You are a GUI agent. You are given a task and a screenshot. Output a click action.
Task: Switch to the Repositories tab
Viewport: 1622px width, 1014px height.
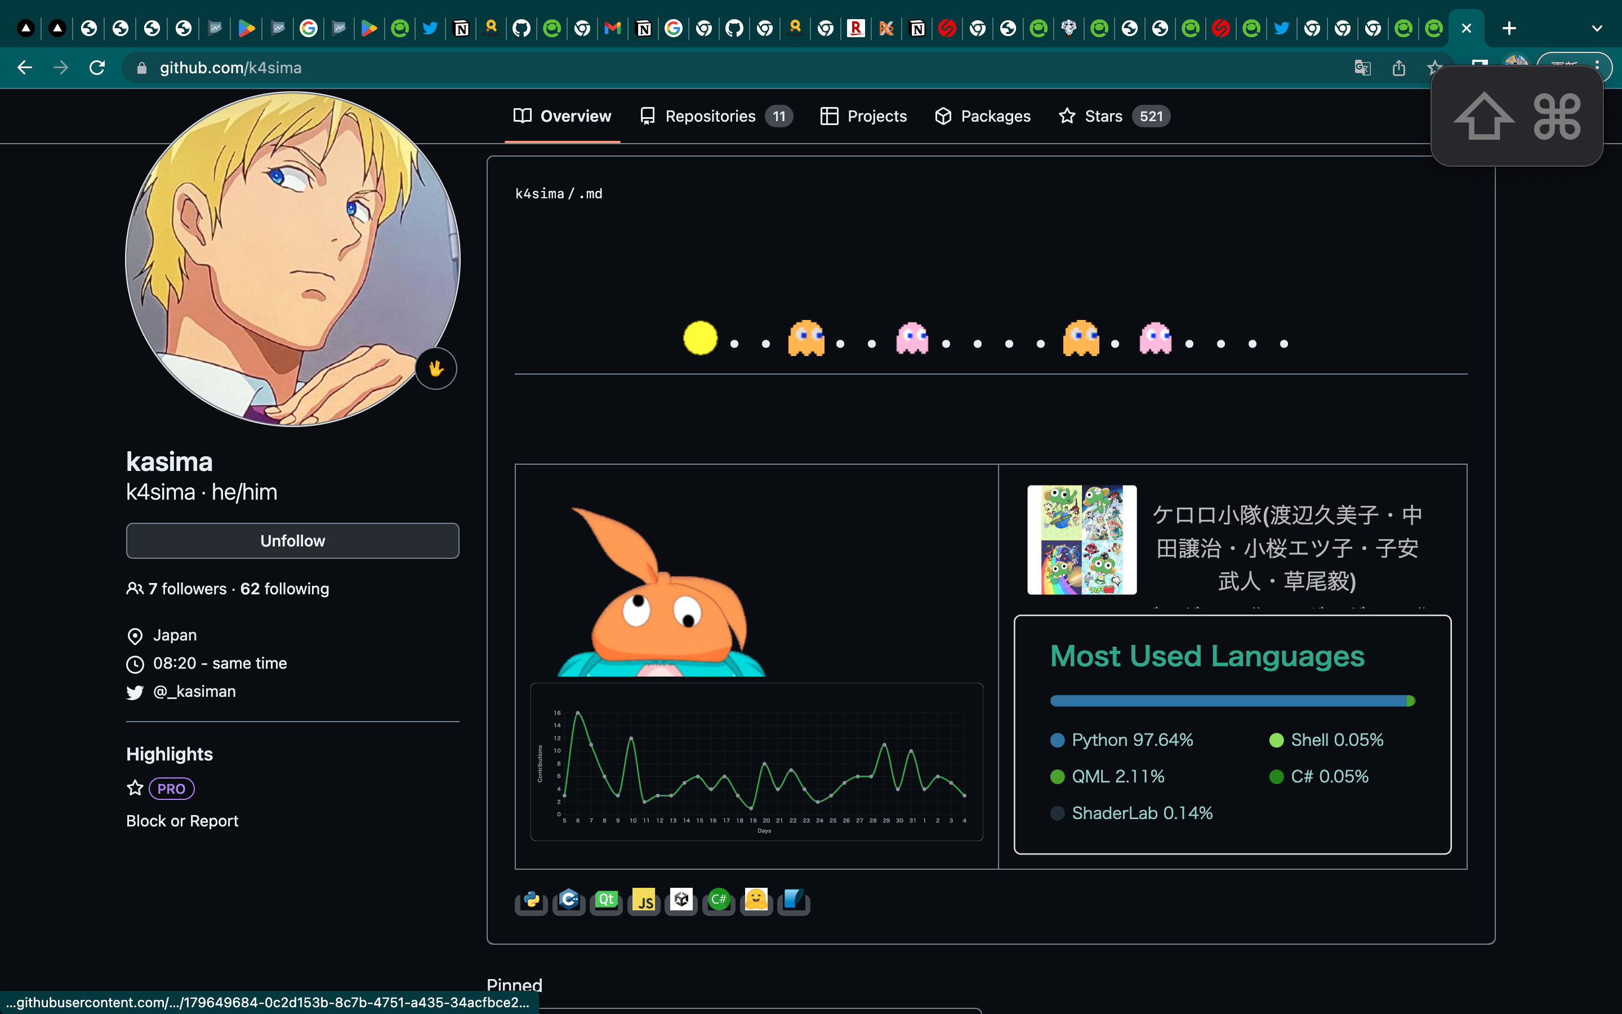coord(712,116)
